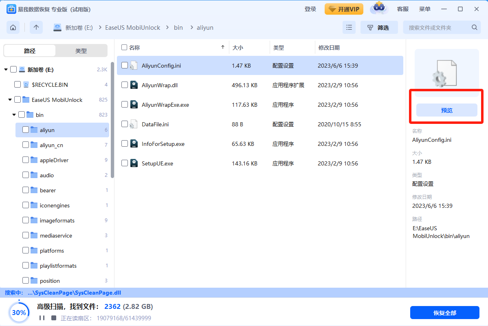The width and height of the screenshot is (488, 326).
Task: Click EaseUS MobiUnlock in breadcrumb path
Action: (132, 27)
